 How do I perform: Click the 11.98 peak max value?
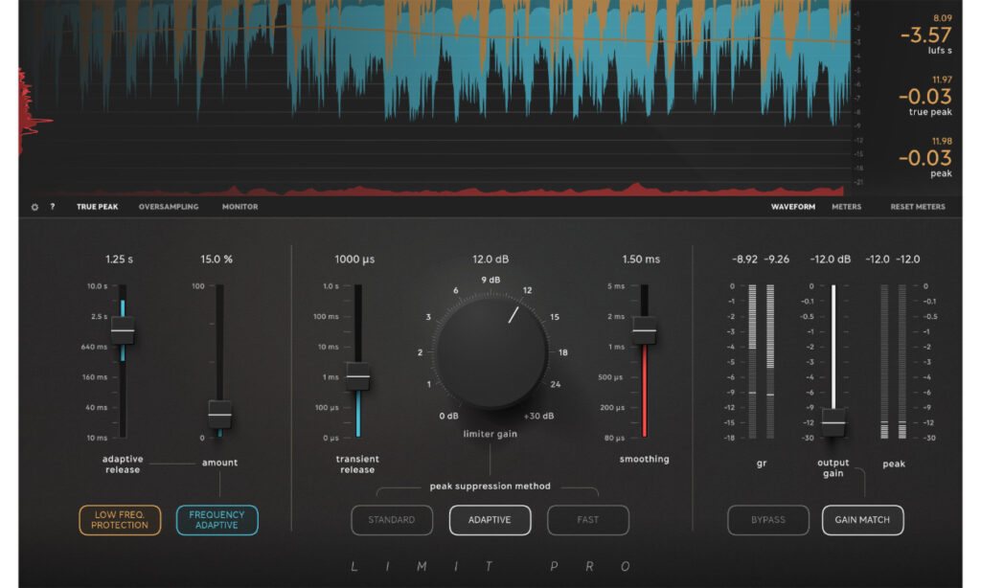tap(943, 141)
